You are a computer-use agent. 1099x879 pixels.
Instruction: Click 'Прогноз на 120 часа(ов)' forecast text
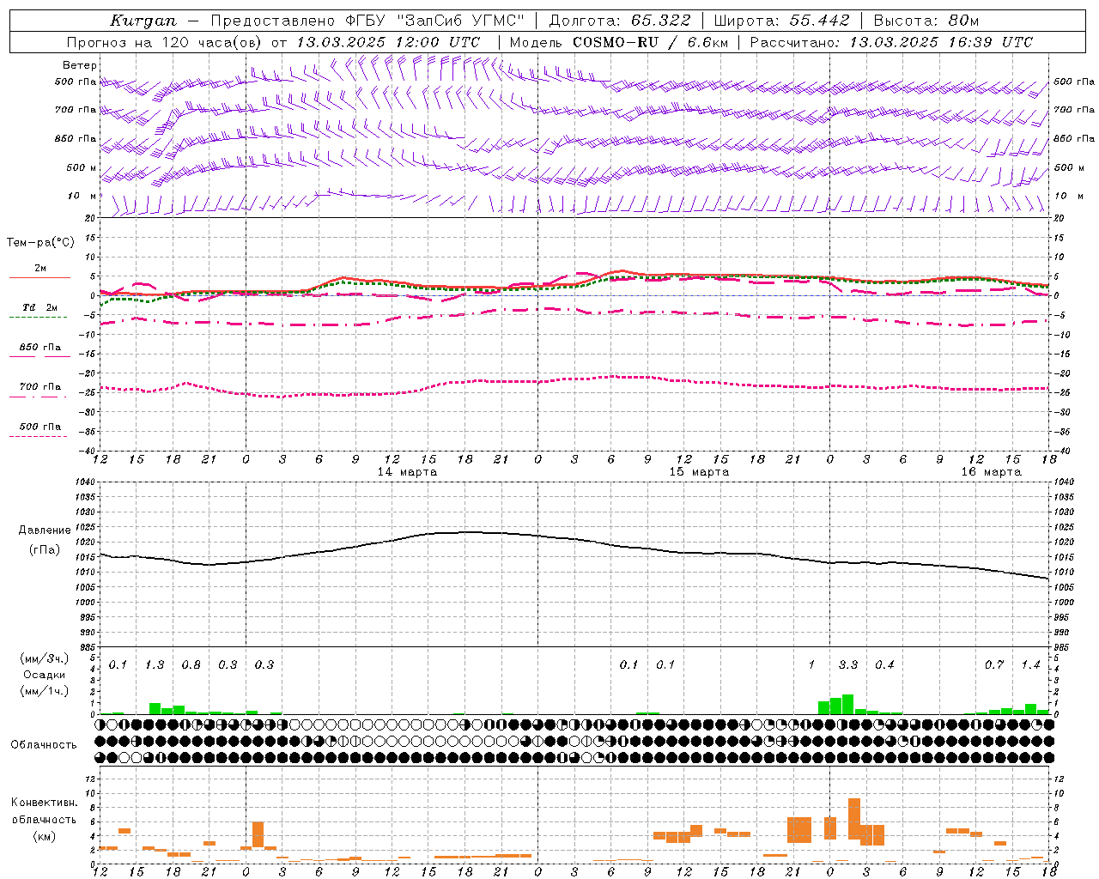tap(164, 42)
